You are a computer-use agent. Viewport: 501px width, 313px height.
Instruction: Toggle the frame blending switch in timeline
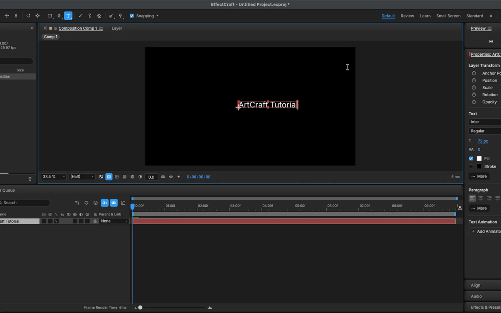105,203
